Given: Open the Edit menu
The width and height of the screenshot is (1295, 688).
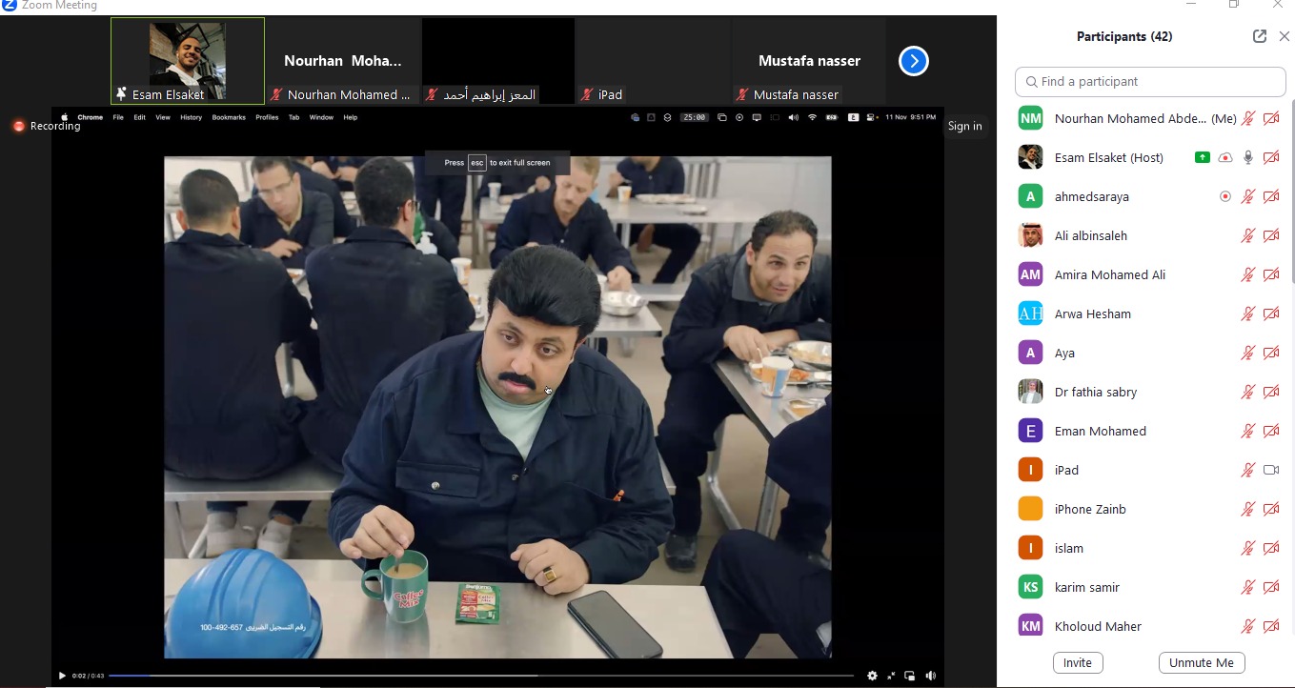Looking at the screenshot, I should point(139,117).
